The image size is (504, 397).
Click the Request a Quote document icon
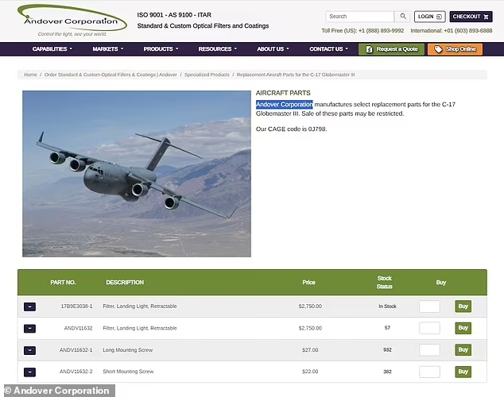[x=370, y=49]
